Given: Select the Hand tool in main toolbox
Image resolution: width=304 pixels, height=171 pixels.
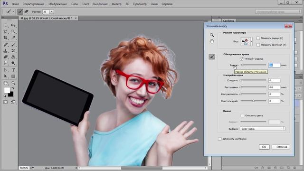Looking at the screenshot, I should (5, 83).
